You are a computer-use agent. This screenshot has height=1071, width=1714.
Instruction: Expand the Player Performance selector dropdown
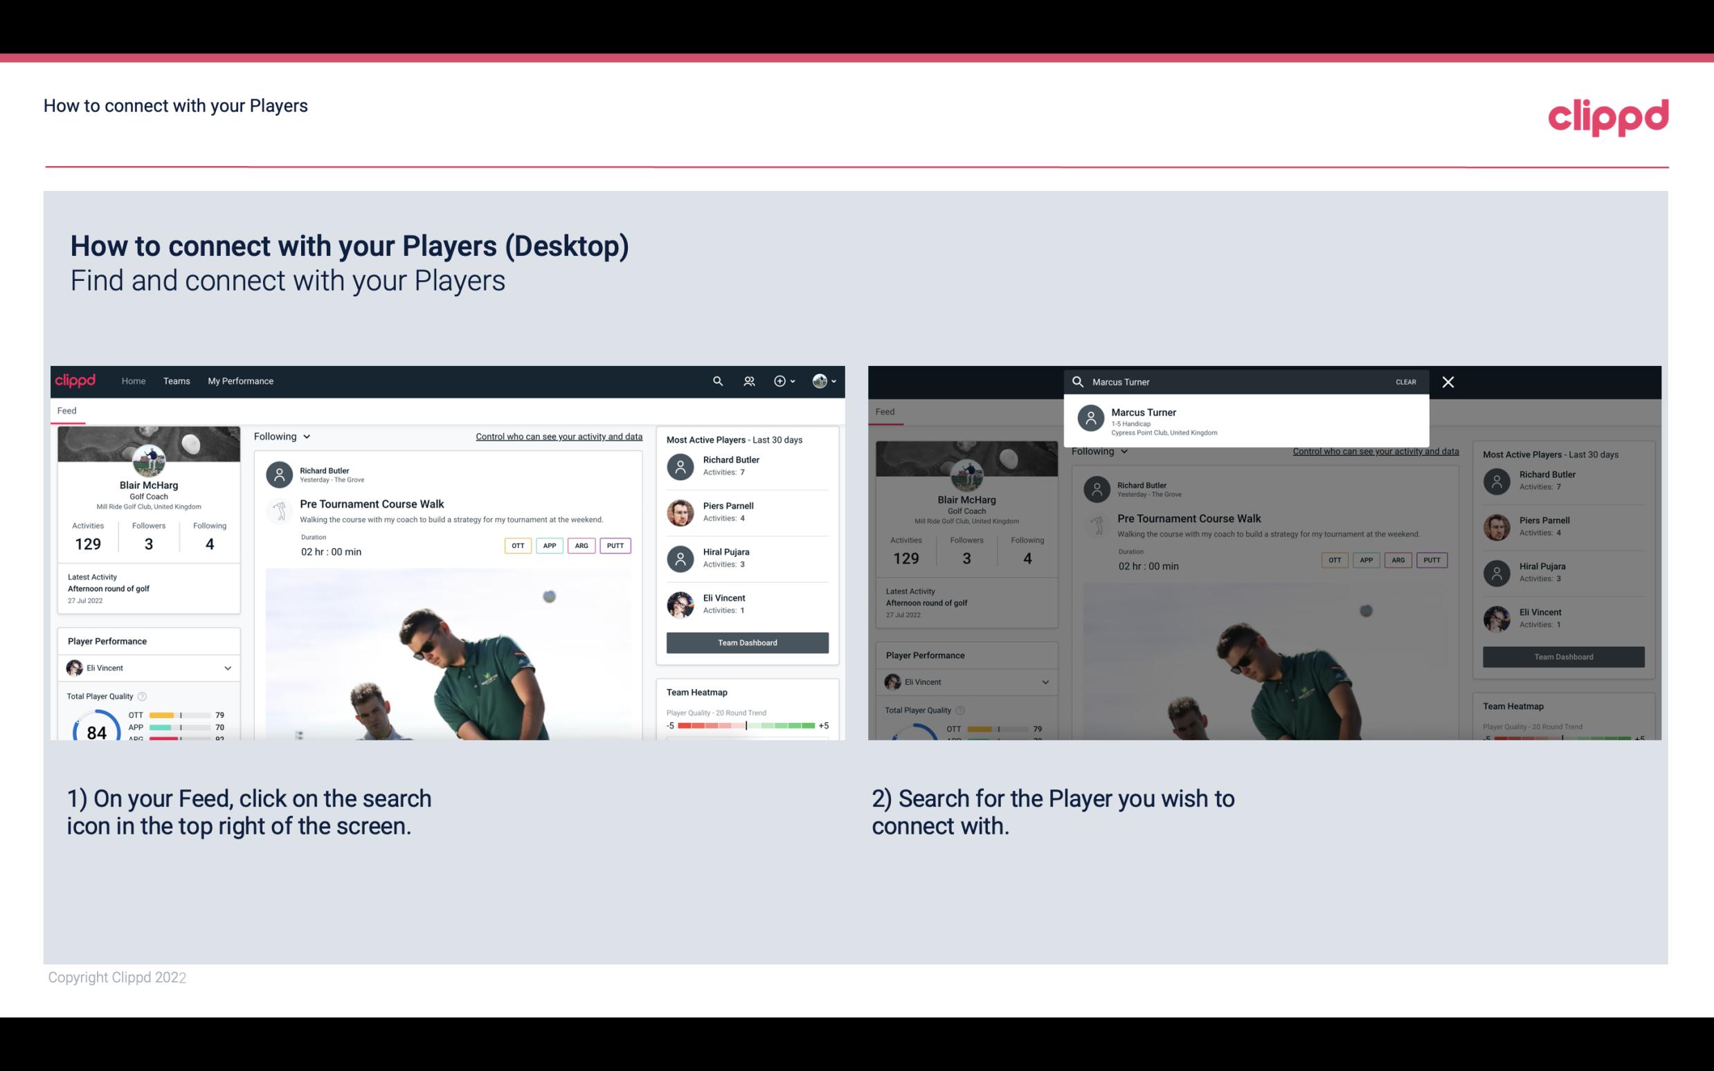227,668
